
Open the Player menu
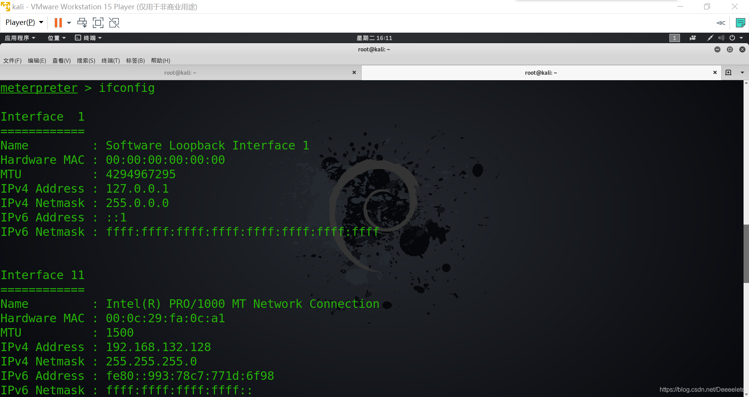[24, 23]
